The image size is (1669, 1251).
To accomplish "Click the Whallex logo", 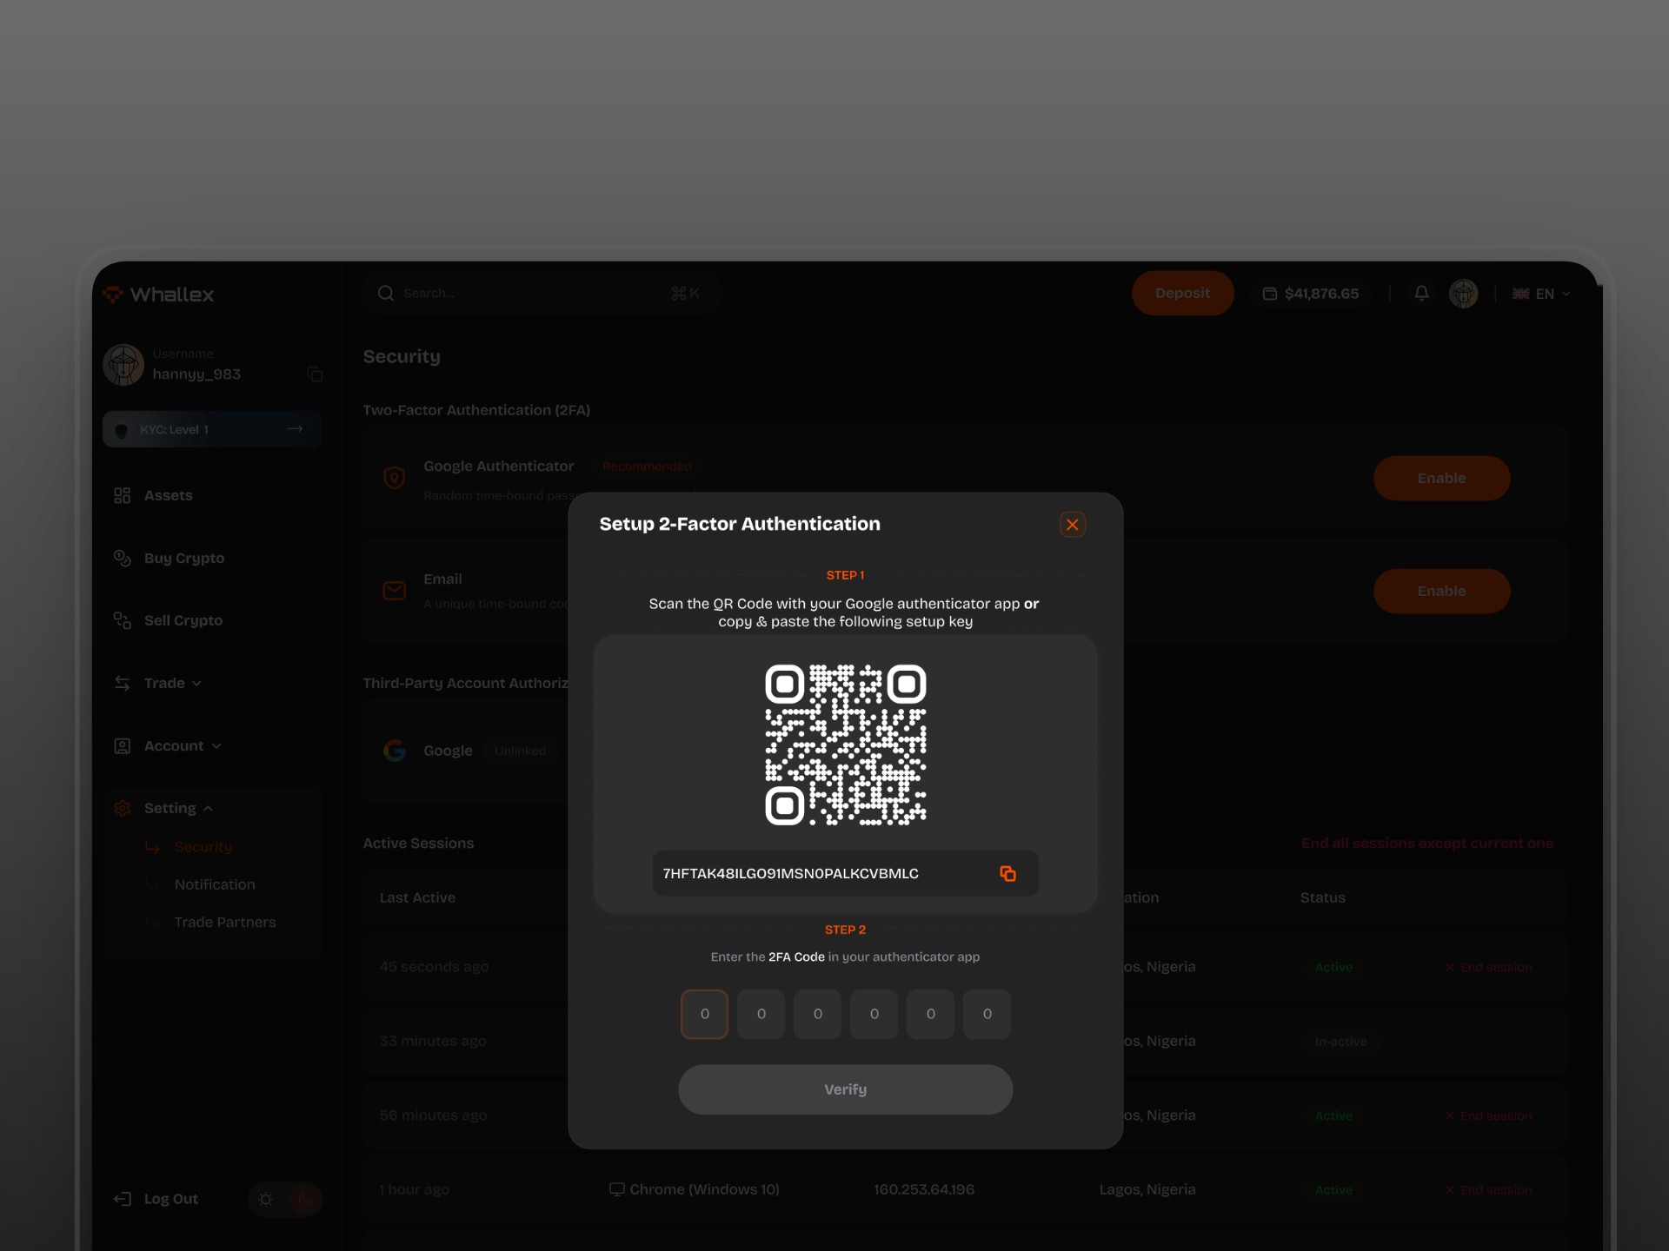I will (159, 295).
